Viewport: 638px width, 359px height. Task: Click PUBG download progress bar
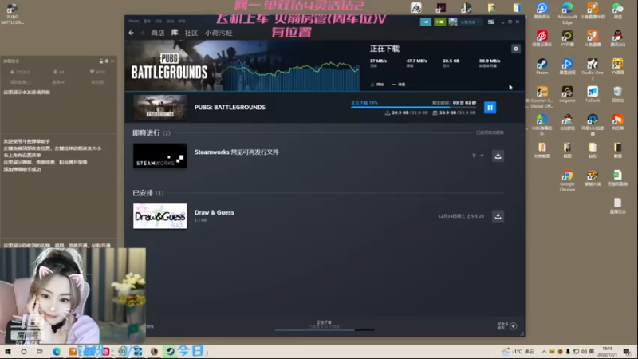[413, 108]
